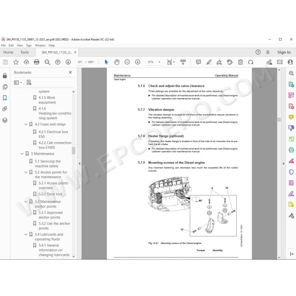Switch to the Home tab
Screen dimensions: 296x296
click(x=8, y=52)
